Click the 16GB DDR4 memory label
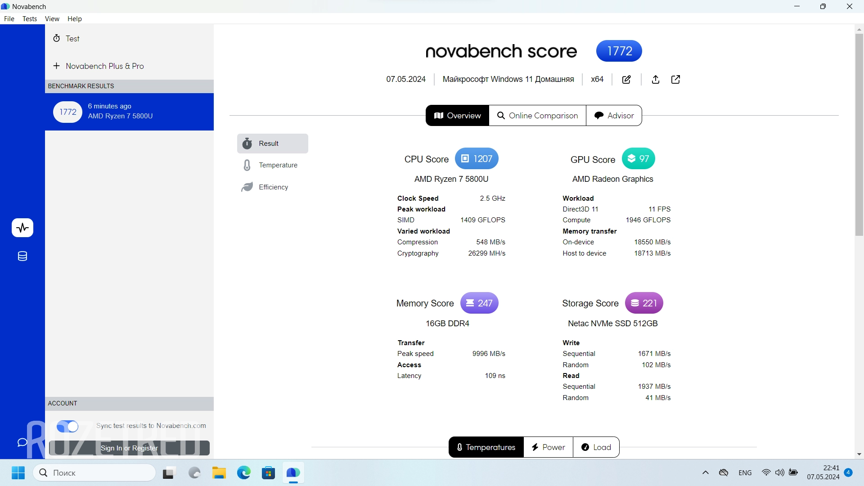 tap(447, 324)
